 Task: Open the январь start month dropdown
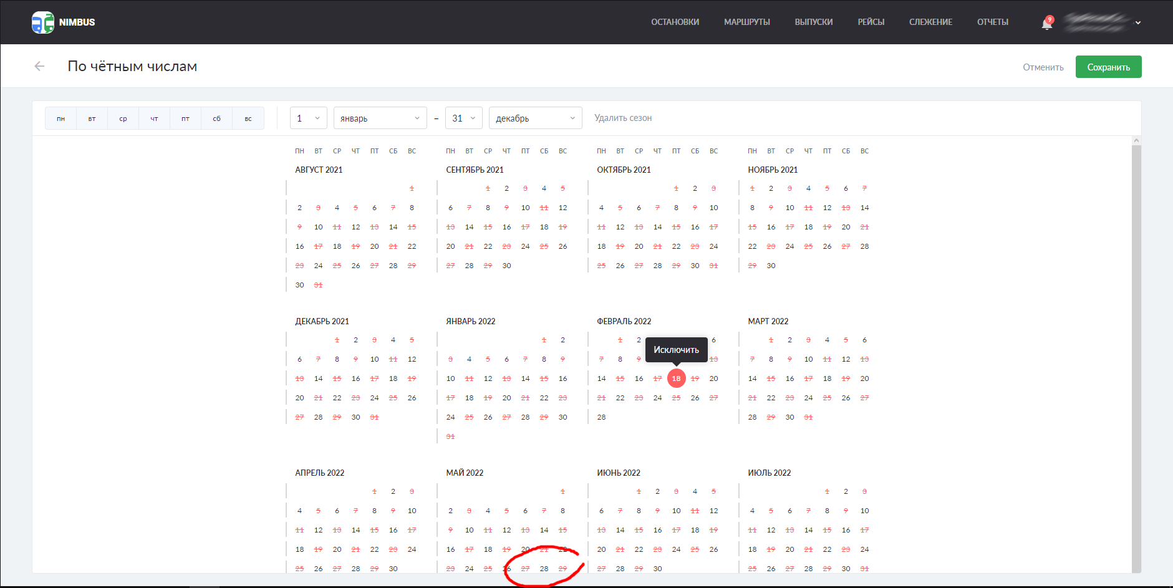coord(380,118)
